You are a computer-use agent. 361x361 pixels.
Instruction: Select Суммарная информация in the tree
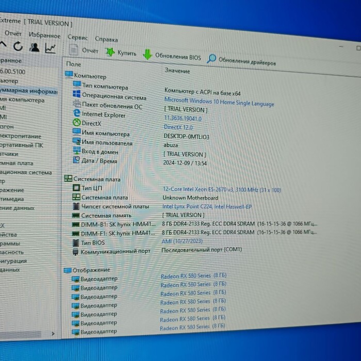28,91
